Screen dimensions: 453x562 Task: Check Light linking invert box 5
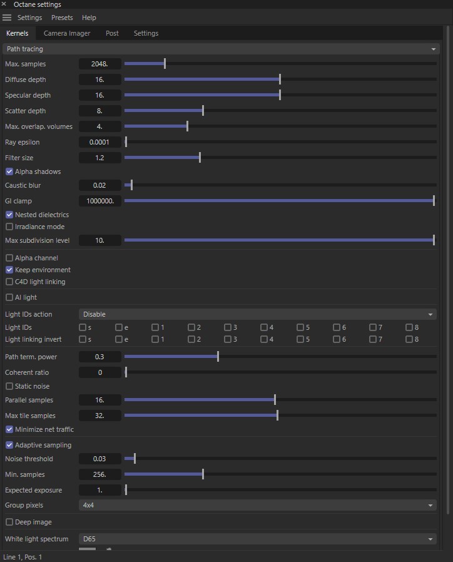pos(300,339)
